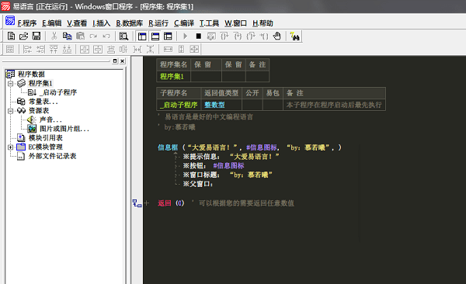Close the left panel with X button
The height and width of the screenshot is (284, 466).
[x=123, y=61]
